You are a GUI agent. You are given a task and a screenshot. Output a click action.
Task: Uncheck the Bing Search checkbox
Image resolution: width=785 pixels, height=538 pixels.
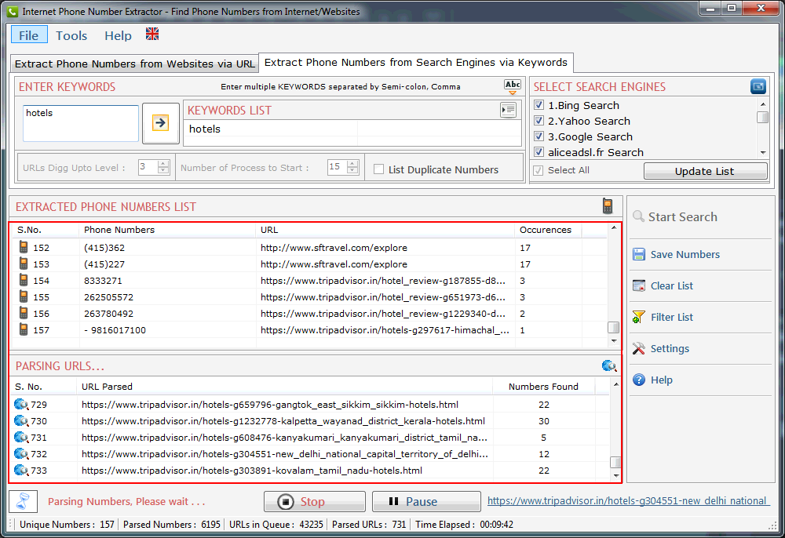pos(539,105)
